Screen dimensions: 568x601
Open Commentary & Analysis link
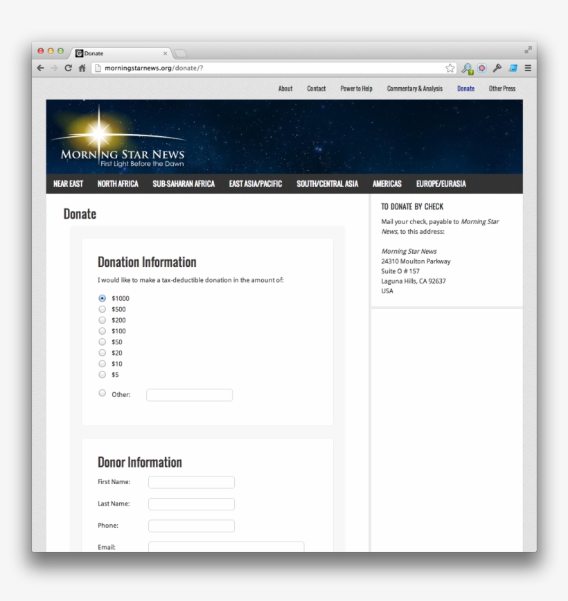point(414,89)
